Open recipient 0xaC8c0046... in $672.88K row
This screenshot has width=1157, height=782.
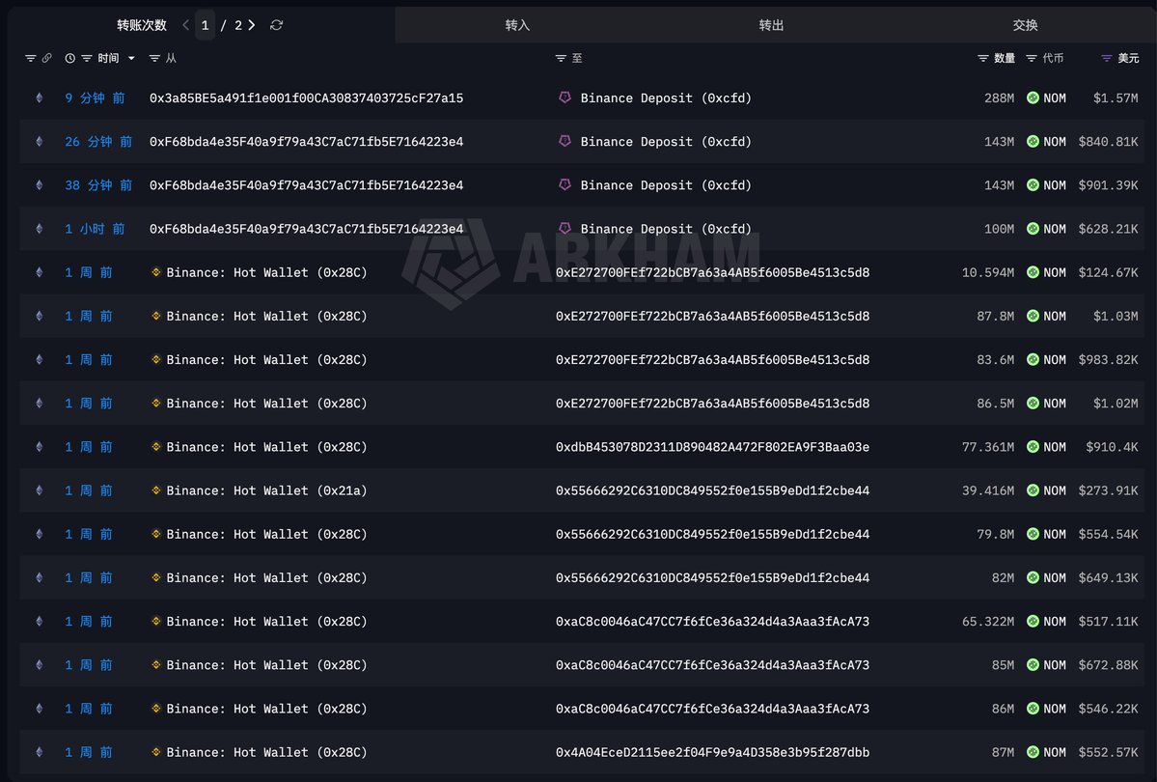pyautogui.click(x=712, y=664)
